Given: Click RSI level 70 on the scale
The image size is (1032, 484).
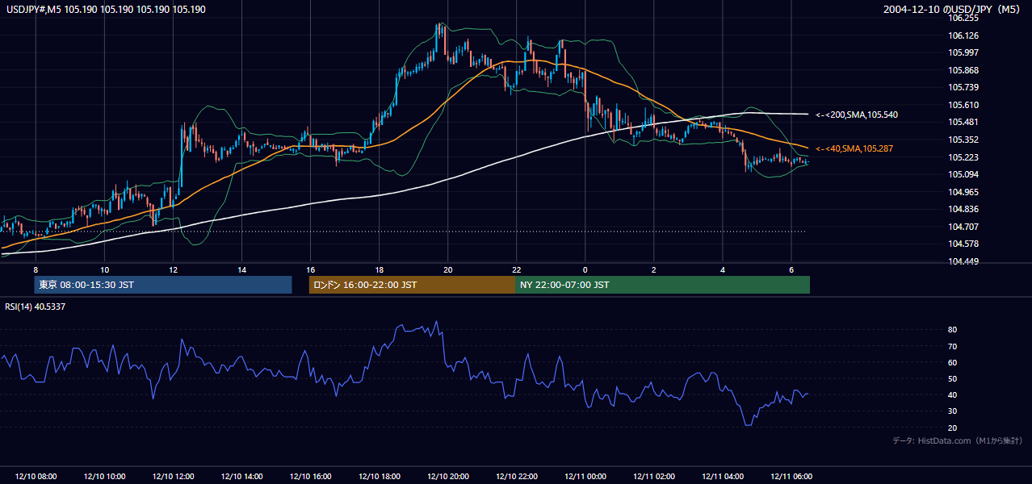Looking at the screenshot, I should [x=952, y=346].
